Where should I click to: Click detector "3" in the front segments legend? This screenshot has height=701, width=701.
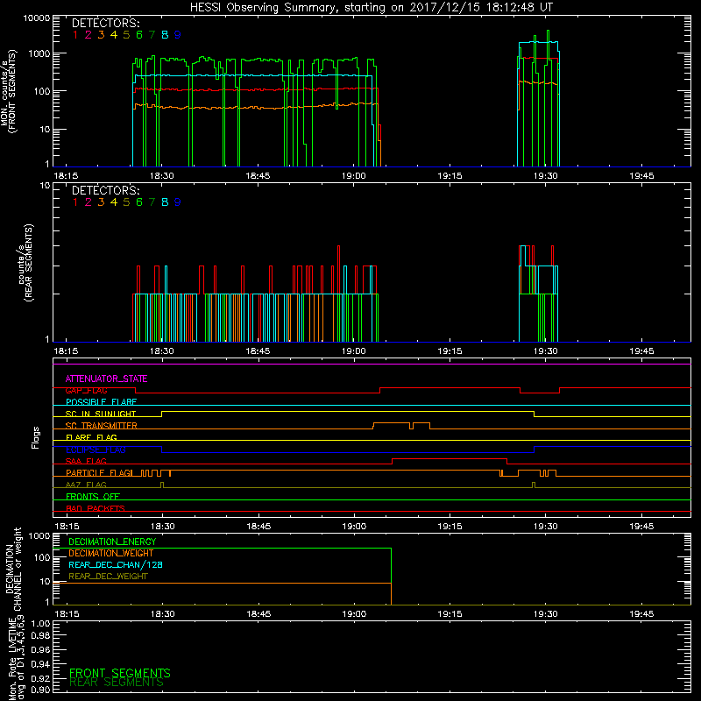101,35
